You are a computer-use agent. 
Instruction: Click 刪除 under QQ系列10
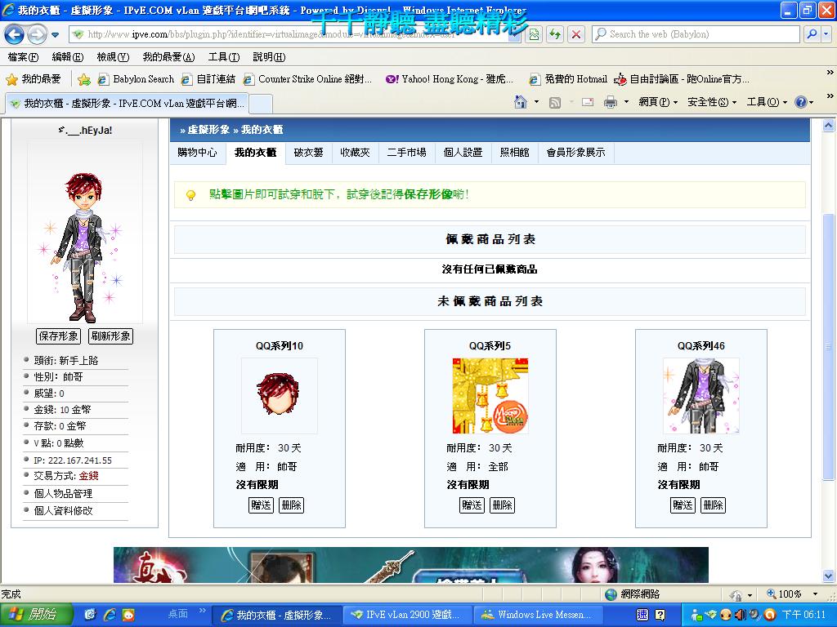click(x=291, y=505)
